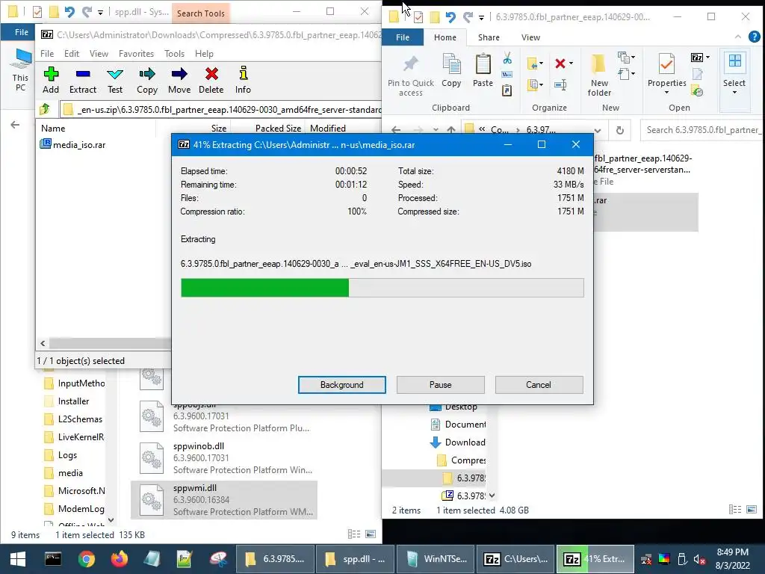This screenshot has height=574, width=765.
Task: Click the Properties ribbon button
Action: pos(666,73)
